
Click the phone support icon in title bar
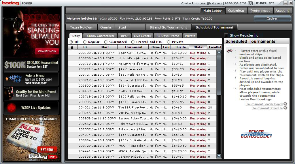coord(250,3)
